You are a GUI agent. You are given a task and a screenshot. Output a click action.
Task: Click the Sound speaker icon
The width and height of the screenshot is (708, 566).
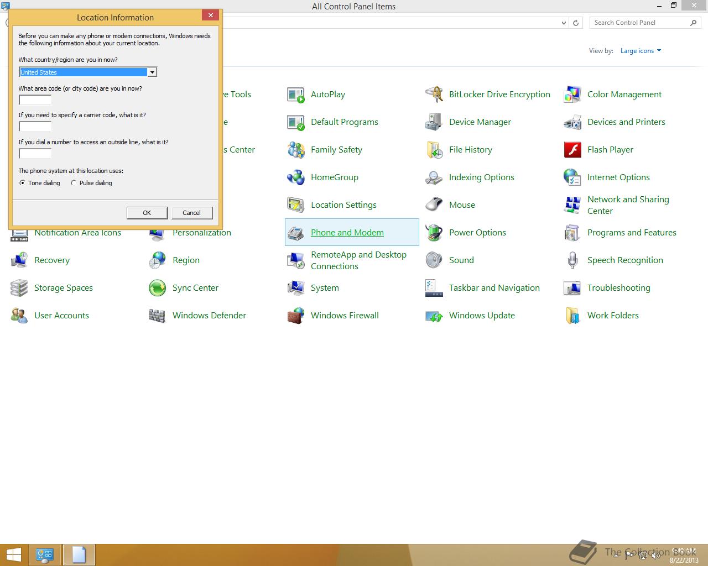[x=434, y=260]
